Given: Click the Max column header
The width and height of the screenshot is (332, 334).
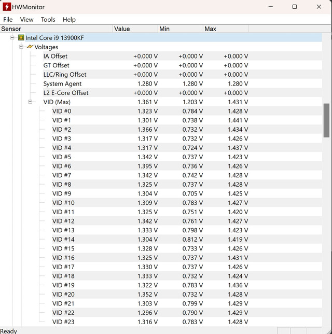Looking at the screenshot, I should [x=226, y=29].
